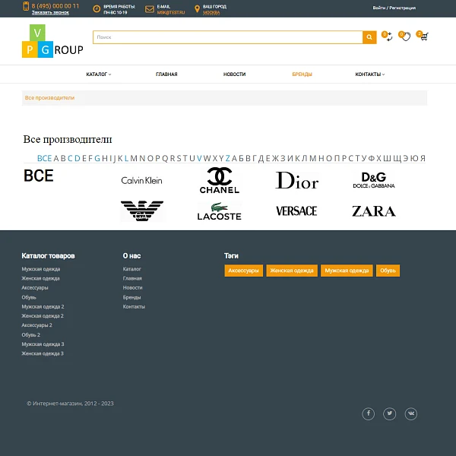The width and height of the screenshot is (456, 456).
Task: Go to Новости menu item
Action: coord(234,74)
